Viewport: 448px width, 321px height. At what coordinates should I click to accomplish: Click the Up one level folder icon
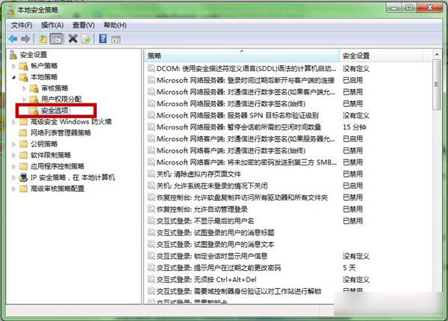pyautogui.click(x=43, y=38)
